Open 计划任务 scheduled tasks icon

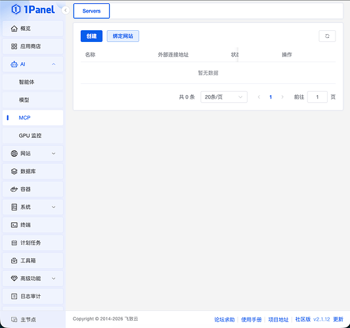pyautogui.click(x=14, y=243)
